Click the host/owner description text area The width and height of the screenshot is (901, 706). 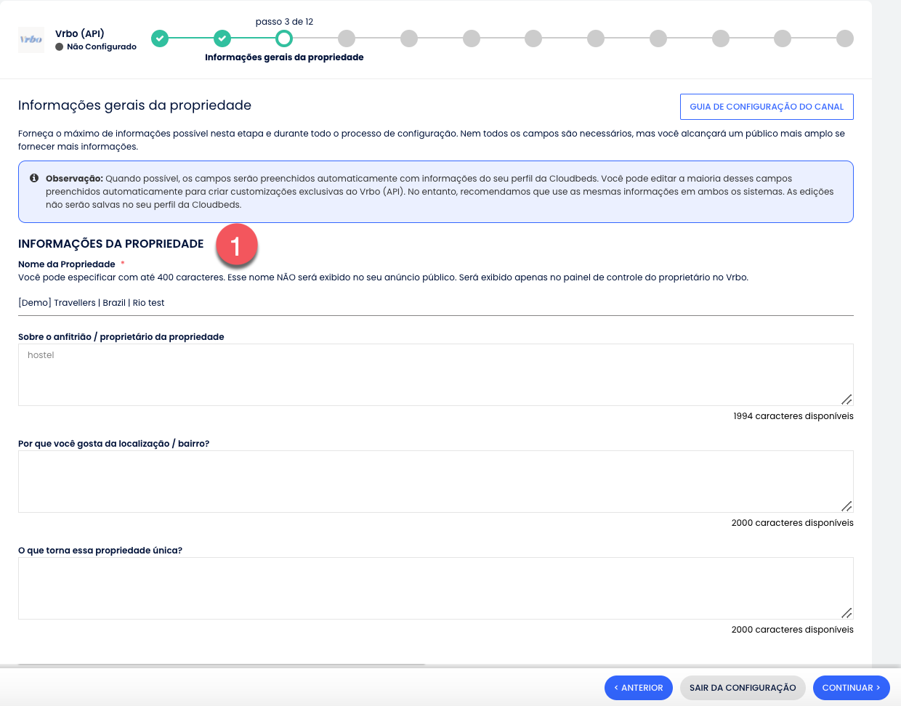point(435,374)
